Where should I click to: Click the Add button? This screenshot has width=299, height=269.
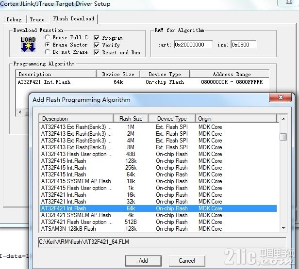[x=143, y=260]
